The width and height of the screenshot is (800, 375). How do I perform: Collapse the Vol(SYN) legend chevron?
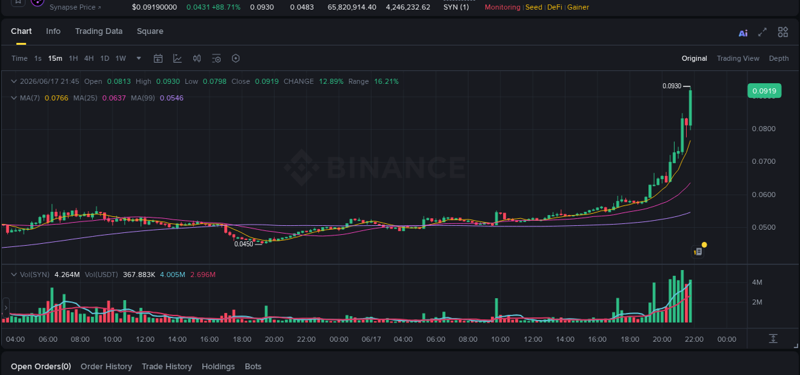pyautogui.click(x=14, y=275)
